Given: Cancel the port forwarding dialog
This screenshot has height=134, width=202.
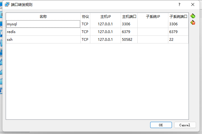Looking at the screenshot, I should pos(185,125).
